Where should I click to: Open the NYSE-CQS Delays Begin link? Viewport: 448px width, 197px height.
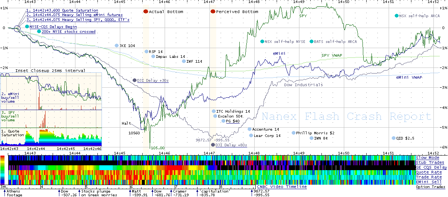pos(53,27)
